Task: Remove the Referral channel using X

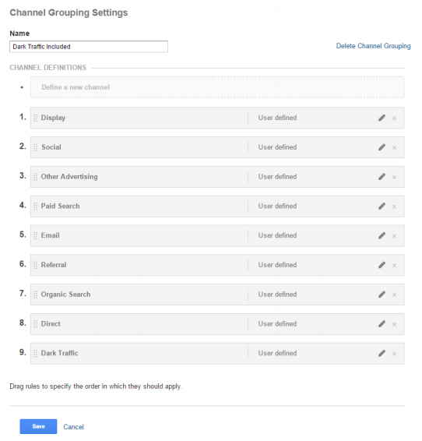Action: [x=394, y=265]
